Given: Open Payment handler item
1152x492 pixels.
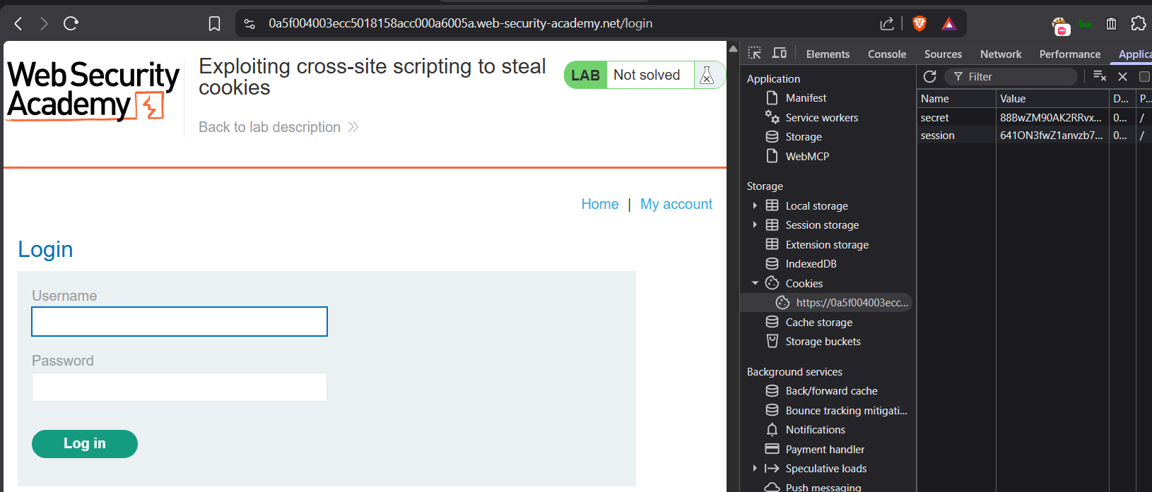Looking at the screenshot, I should pyautogui.click(x=825, y=449).
